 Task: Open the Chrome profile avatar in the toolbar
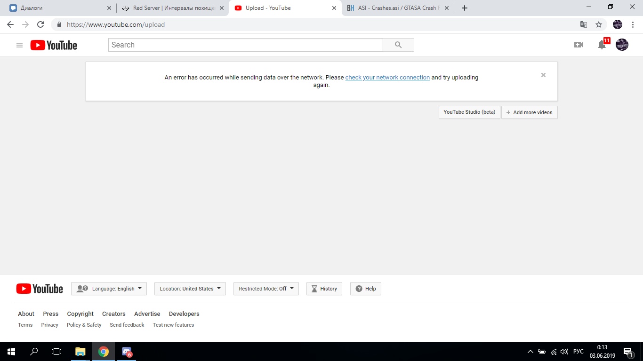(618, 24)
